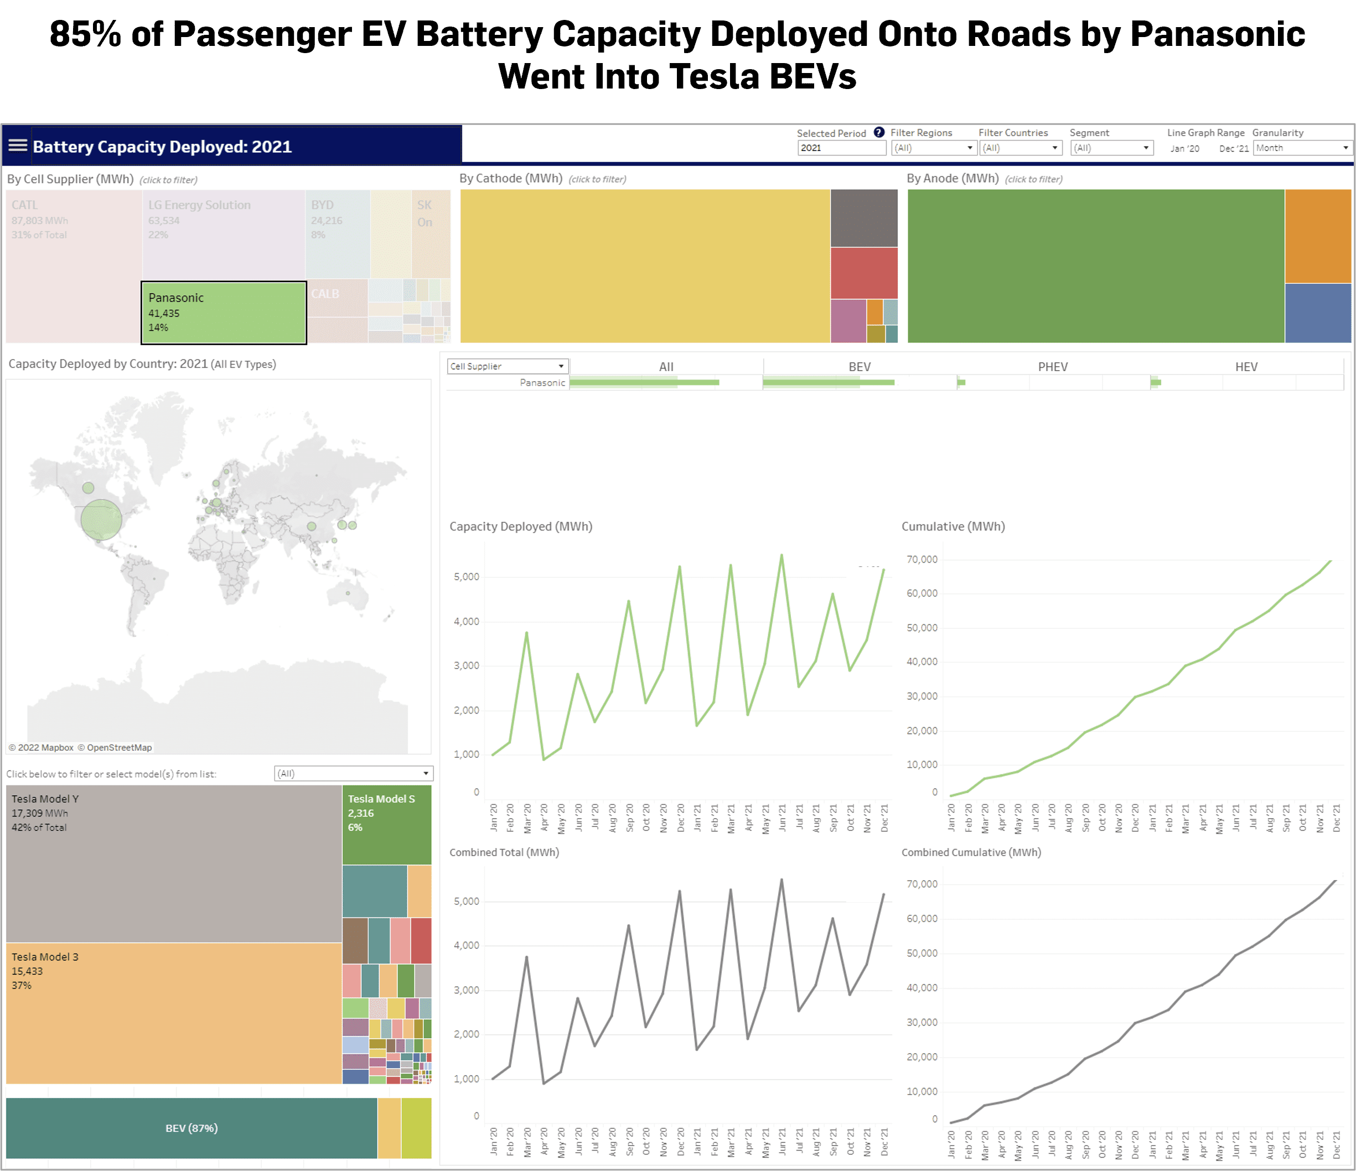1356x1171 pixels.
Task: Select the Tesla Model 3 tile
Action: [173, 1013]
